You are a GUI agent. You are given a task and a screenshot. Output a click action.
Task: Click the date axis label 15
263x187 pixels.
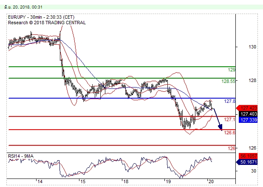83,181
